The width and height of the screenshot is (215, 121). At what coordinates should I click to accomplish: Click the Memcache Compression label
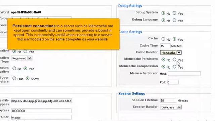pyautogui.click(x=138, y=66)
